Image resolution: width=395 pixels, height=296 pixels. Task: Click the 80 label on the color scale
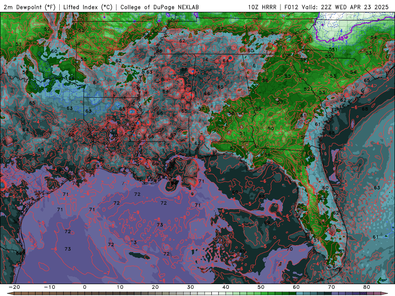(367, 287)
